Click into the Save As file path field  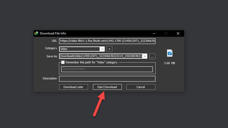pyautogui.click(x=101, y=56)
